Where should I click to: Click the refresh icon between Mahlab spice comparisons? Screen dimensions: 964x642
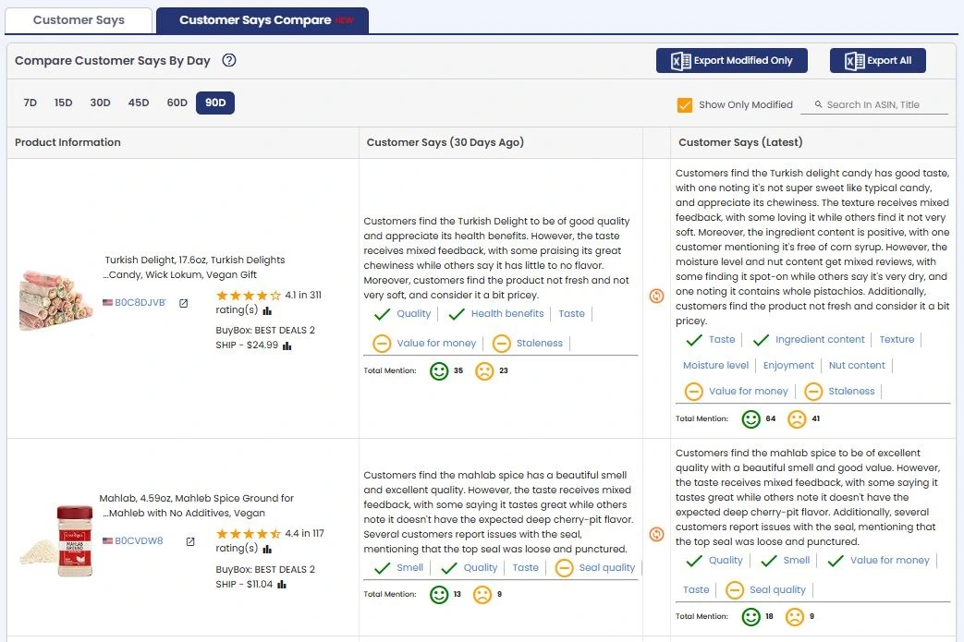(x=656, y=534)
